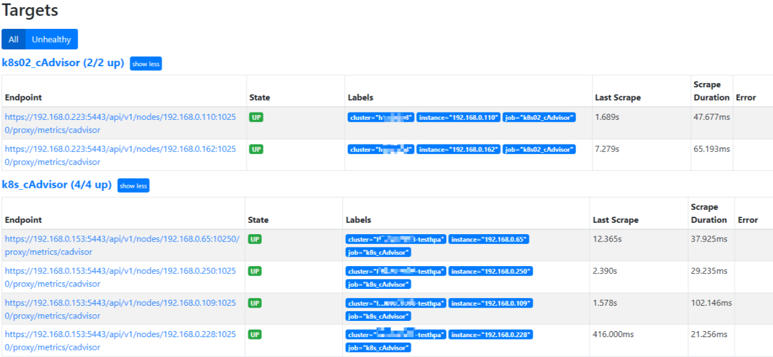Collapse k8s_cAdvisor group with show less

[x=133, y=186]
